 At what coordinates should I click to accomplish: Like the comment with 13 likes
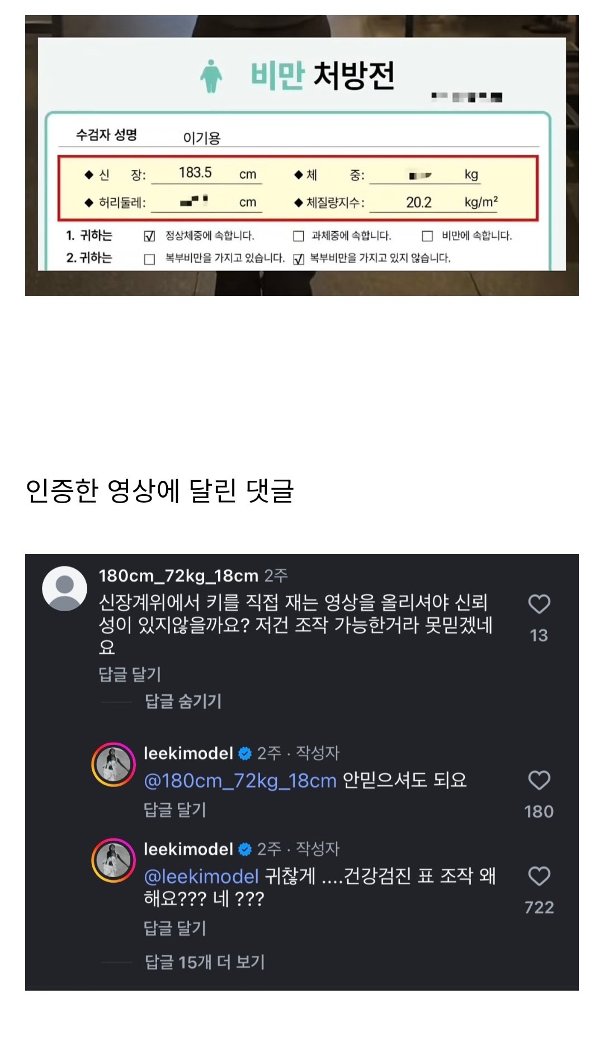click(x=539, y=603)
